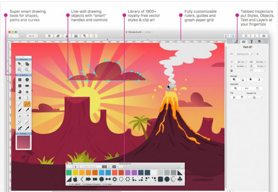Viewport: 278px width, 192px height.
Task: Open the zoom percentage dropdown
Action: pos(32,36)
